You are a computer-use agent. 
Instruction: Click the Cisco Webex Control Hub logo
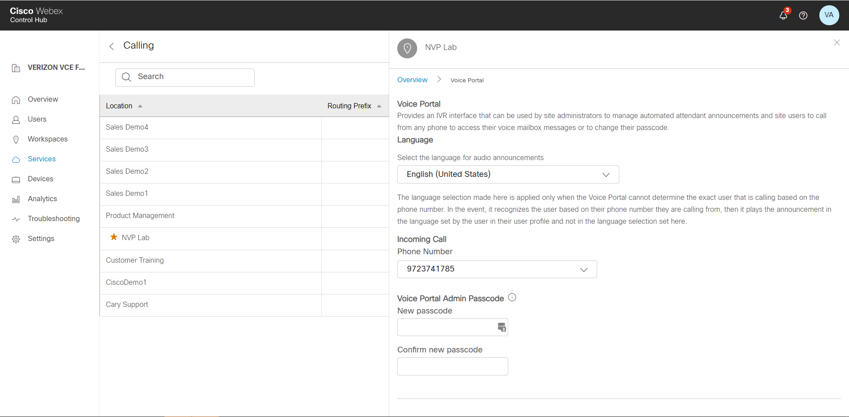pos(36,15)
